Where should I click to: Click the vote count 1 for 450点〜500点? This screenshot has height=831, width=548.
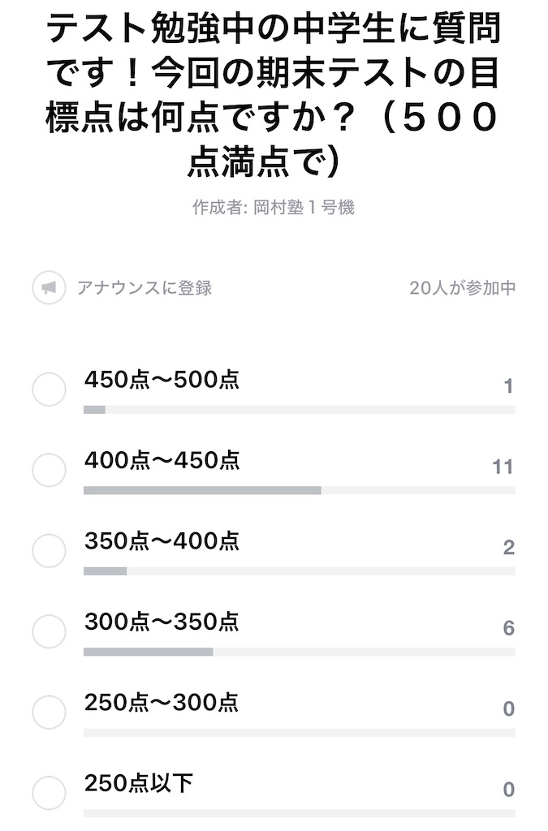click(509, 386)
